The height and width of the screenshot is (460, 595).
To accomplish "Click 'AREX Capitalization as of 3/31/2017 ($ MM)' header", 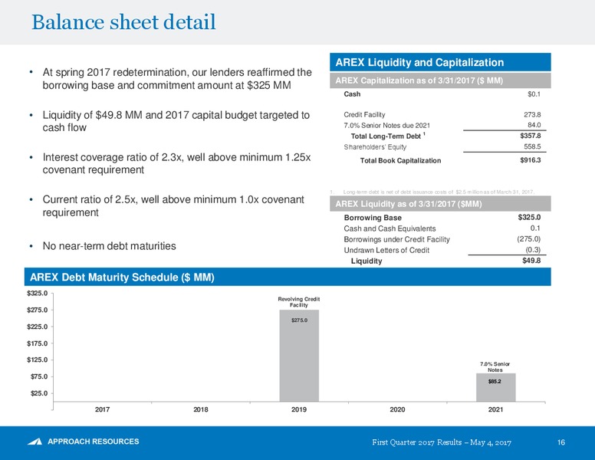I will point(440,80).
